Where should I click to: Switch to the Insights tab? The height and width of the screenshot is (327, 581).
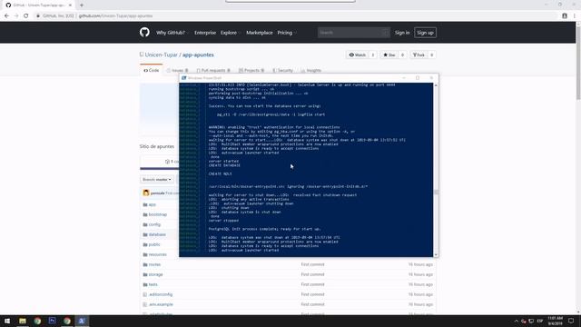[x=311, y=70]
